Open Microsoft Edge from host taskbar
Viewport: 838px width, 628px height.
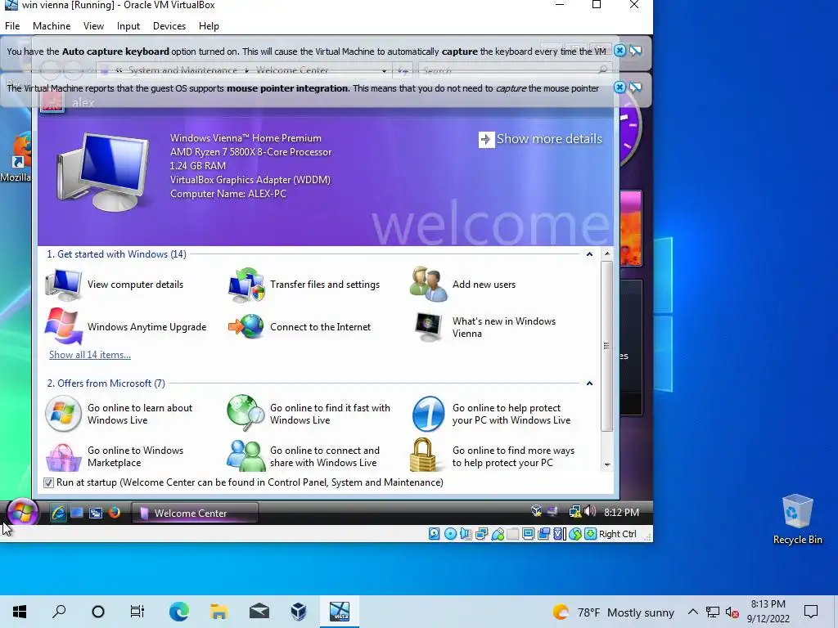(x=179, y=612)
